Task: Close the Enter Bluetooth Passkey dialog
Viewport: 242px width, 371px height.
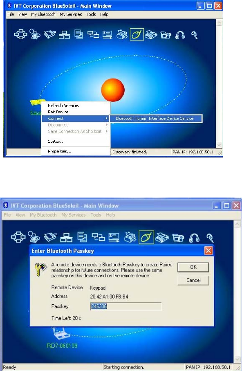Action: (208, 251)
